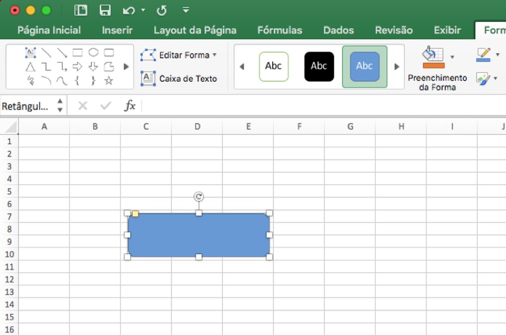506x335 pixels.
Task: Switch to Layout da Página tab
Action: (195, 30)
